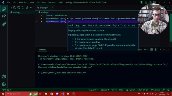The image size is (172, 96).
Task: Open the Manage gear in the activity bar
Action: tap(4, 84)
